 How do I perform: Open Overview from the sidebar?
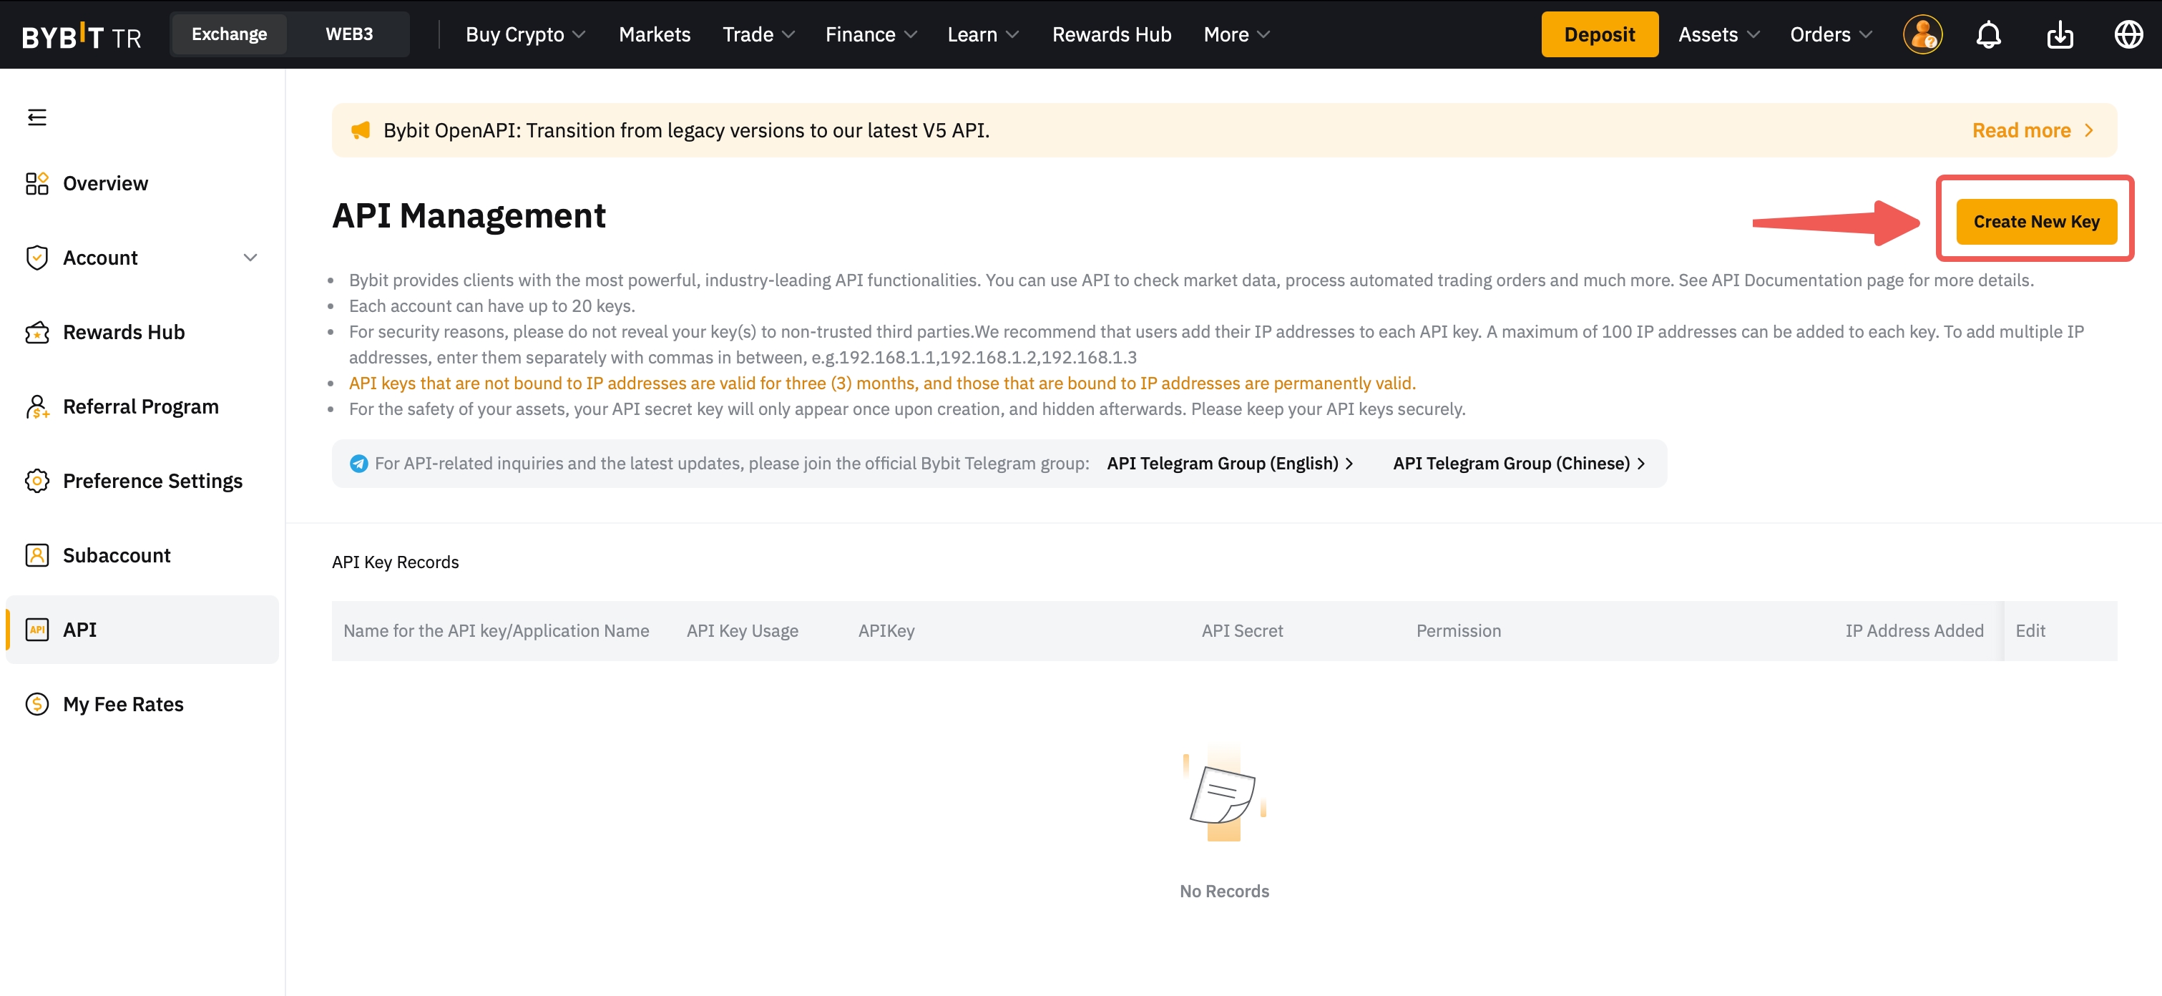(105, 183)
